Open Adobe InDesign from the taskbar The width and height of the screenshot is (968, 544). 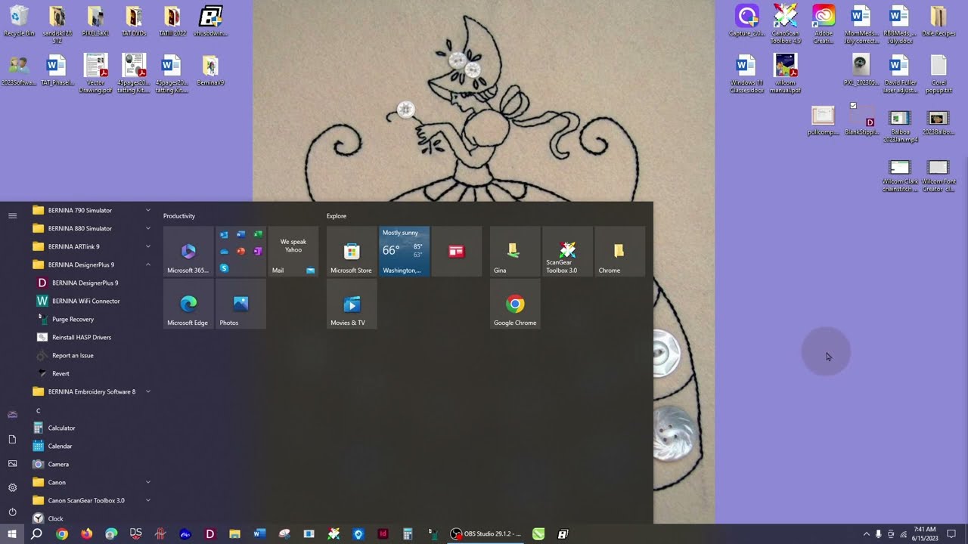pyautogui.click(x=383, y=534)
